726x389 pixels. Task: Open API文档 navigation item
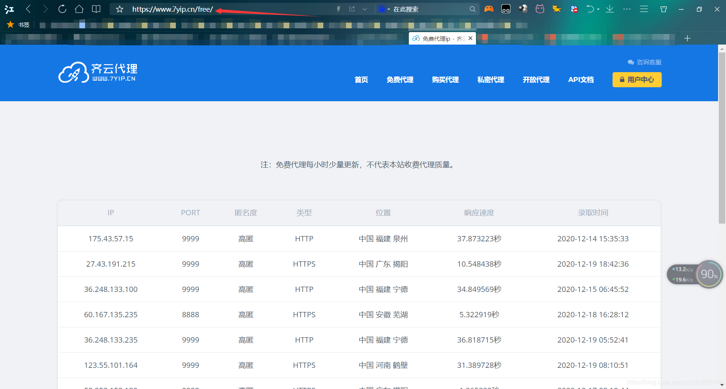click(581, 80)
